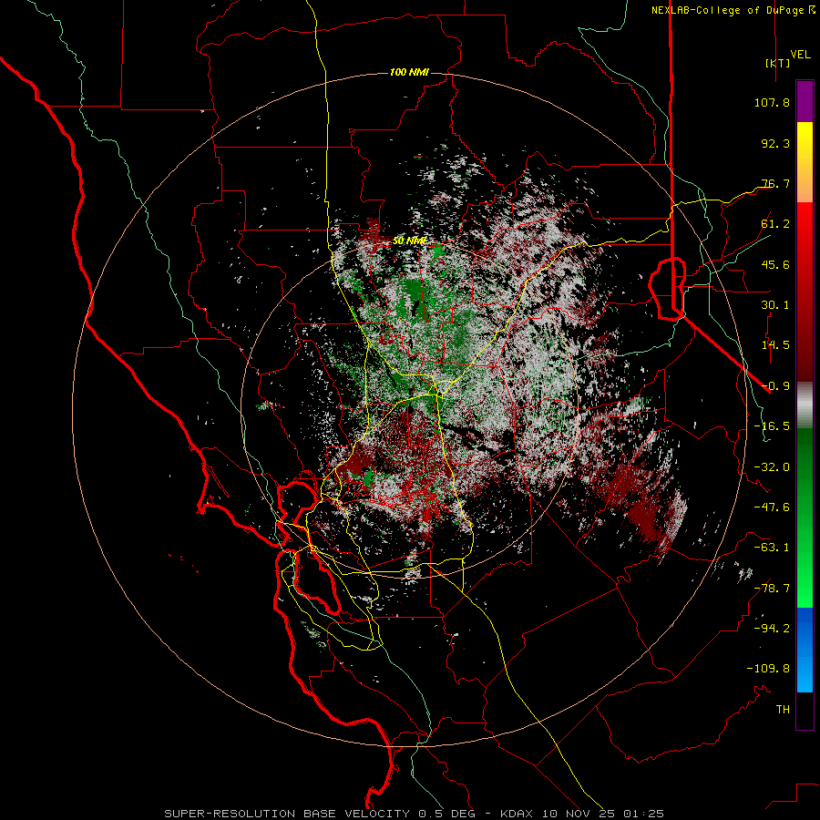Click the -109.8 velocity scale value
820x820 pixels.
click(x=768, y=669)
